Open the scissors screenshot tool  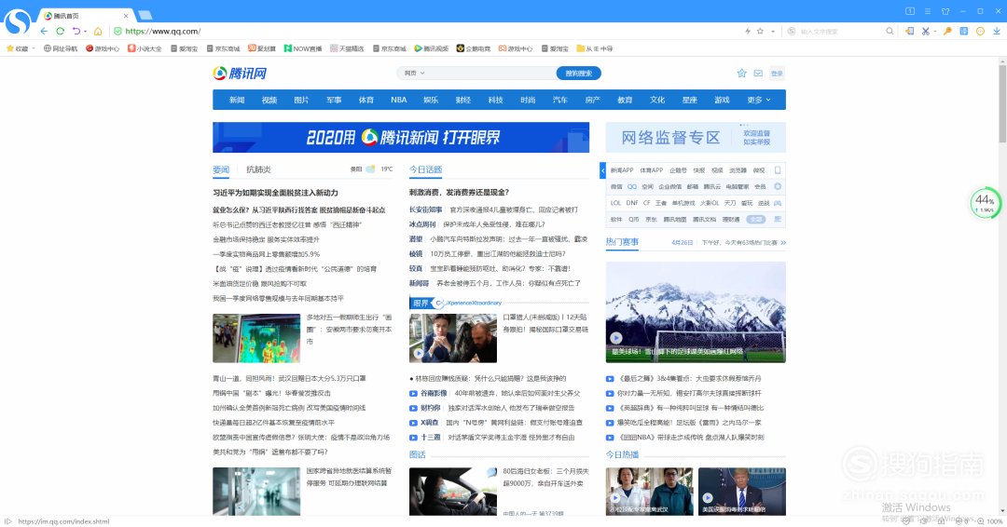(926, 31)
